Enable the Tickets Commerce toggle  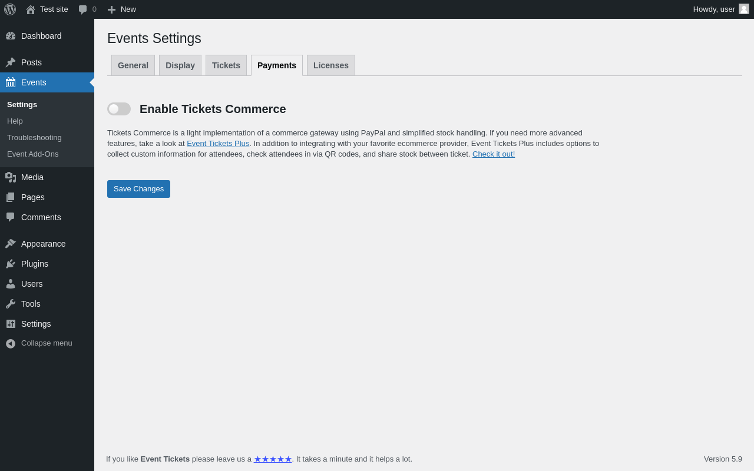pyautogui.click(x=119, y=109)
